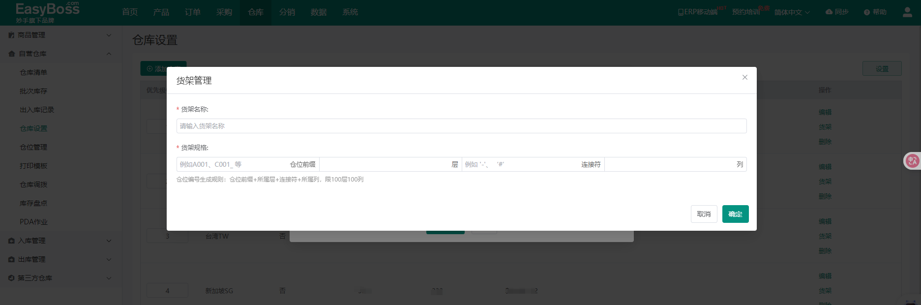921x305 pixels.
Task: Open the 简体中文 language dropdown
Action: pos(792,12)
